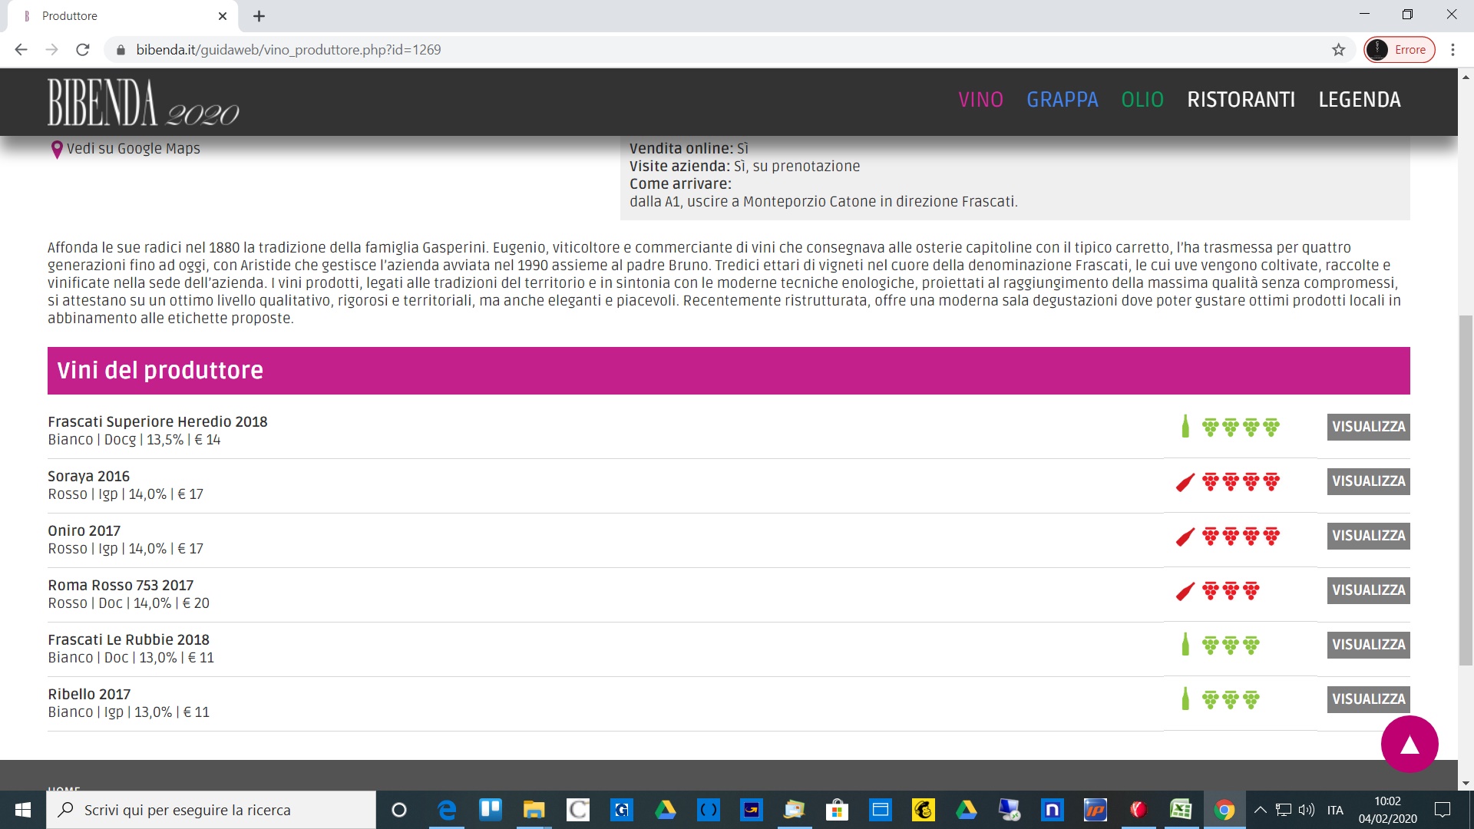1474x829 pixels.
Task: Click the red bottle icon for Roma Rosso 753
Action: (x=1185, y=591)
